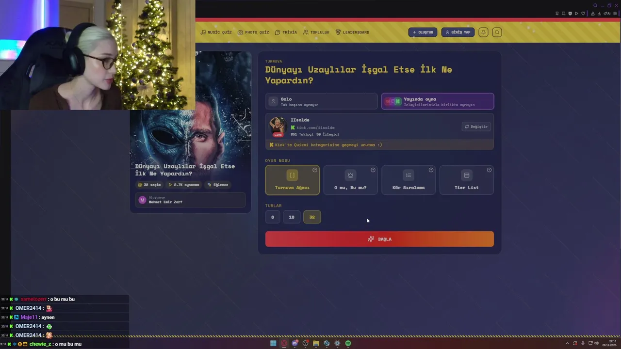This screenshot has width=621, height=349.
Task: Click the Eğlence category tag
Action: coord(218,185)
